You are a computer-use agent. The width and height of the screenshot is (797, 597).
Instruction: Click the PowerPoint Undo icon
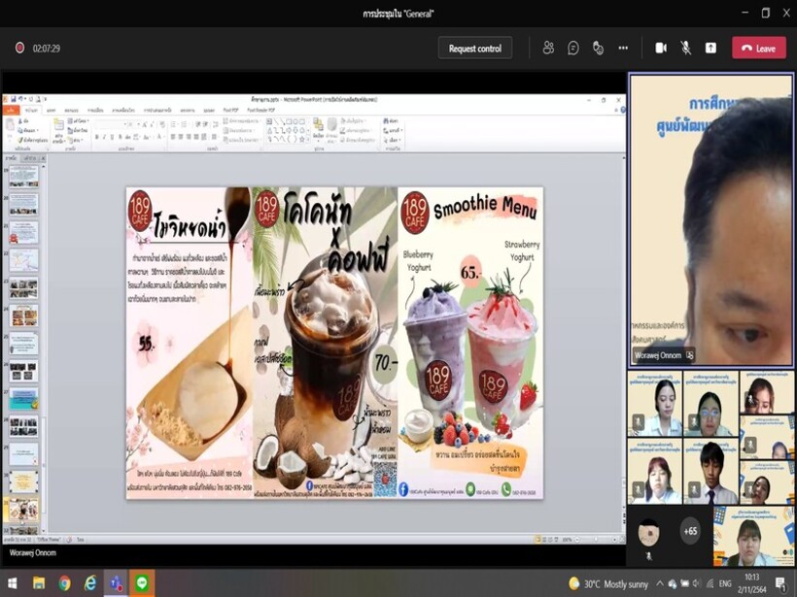click(22, 99)
